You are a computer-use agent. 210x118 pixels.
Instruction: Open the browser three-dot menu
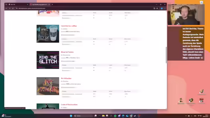[165, 8]
